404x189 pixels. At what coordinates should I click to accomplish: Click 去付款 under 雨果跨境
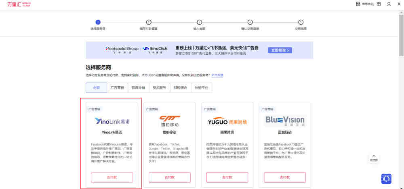[x=227, y=177]
